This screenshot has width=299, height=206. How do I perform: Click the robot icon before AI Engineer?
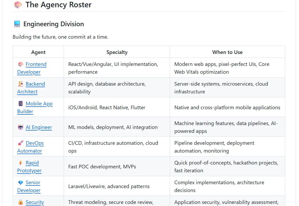point(21,127)
